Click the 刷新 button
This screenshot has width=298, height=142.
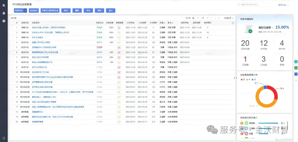pyautogui.click(x=99, y=11)
